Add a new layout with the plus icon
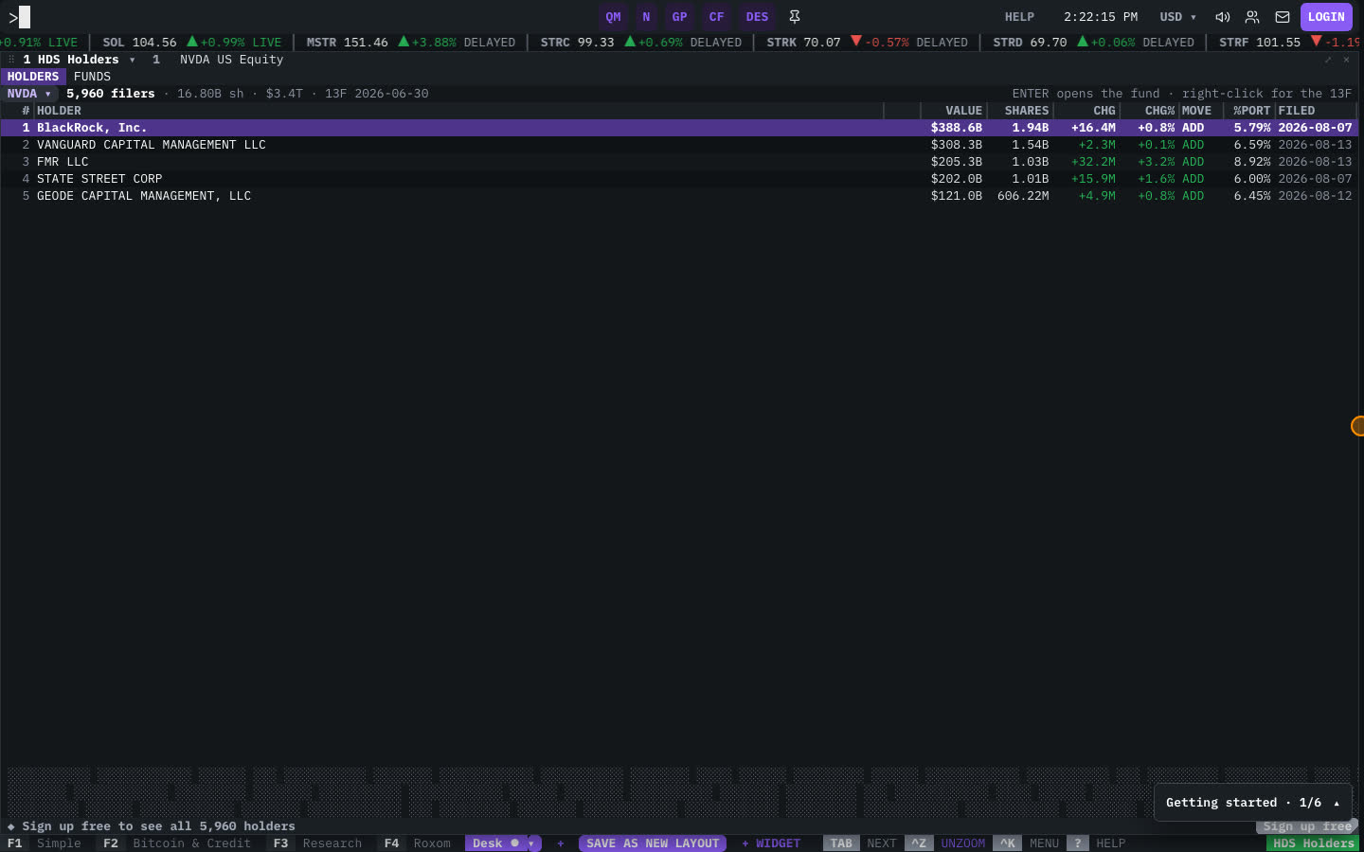This screenshot has height=852, width=1364. click(561, 843)
